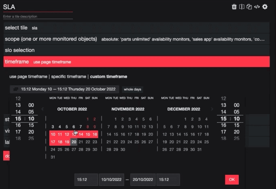Click the copy tile icon
Viewport: 276px width, 189px height.
pos(249,7)
